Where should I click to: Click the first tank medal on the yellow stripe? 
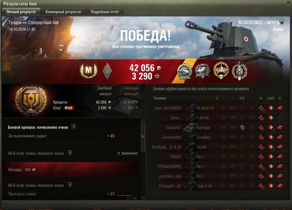(x=184, y=71)
